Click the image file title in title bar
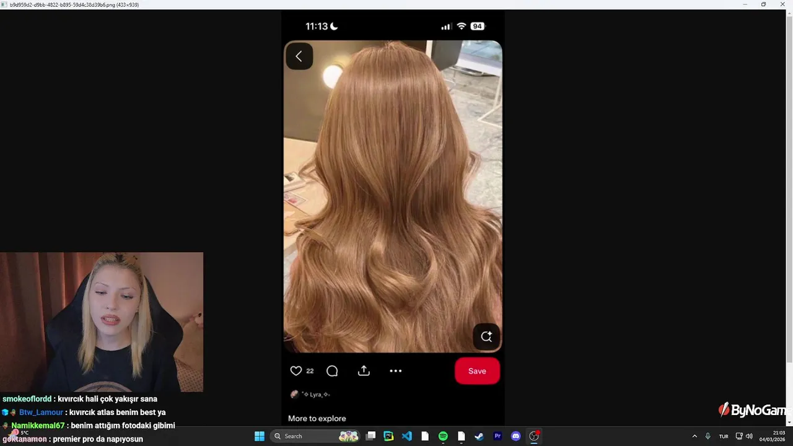 click(74, 4)
